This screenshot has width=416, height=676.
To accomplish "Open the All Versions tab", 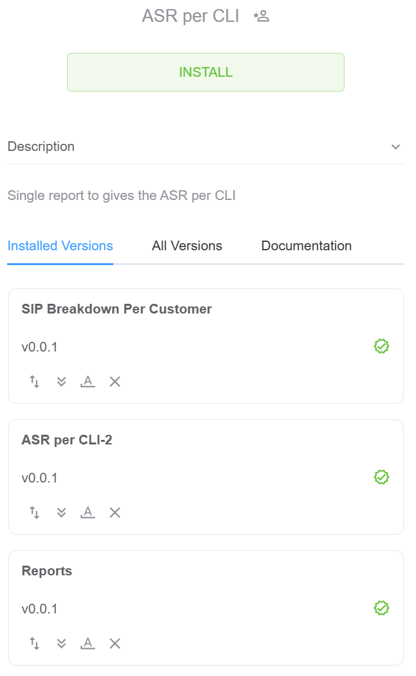I will click(187, 246).
